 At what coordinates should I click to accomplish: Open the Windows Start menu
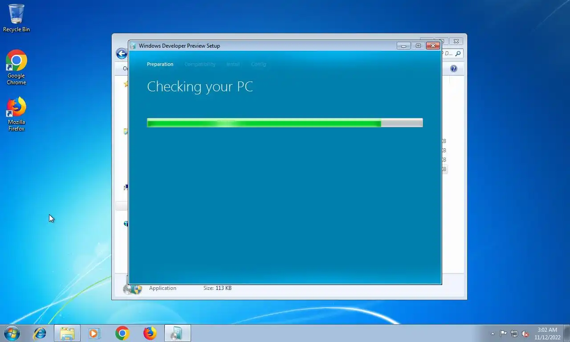click(x=12, y=333)
